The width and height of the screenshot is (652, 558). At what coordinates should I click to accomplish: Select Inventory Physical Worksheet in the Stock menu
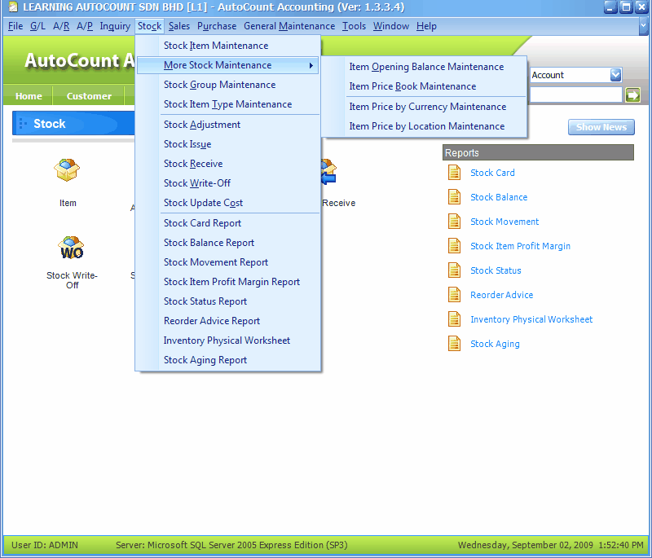pos(228,341)
